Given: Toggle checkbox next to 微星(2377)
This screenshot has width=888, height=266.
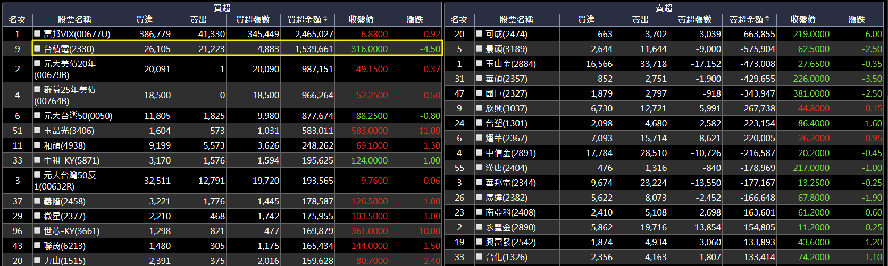Looking at the screenshot, I should 37,216.
